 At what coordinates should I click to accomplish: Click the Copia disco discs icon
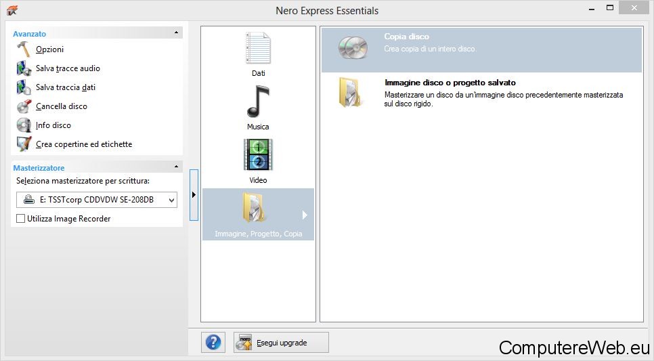pos(353,47)
